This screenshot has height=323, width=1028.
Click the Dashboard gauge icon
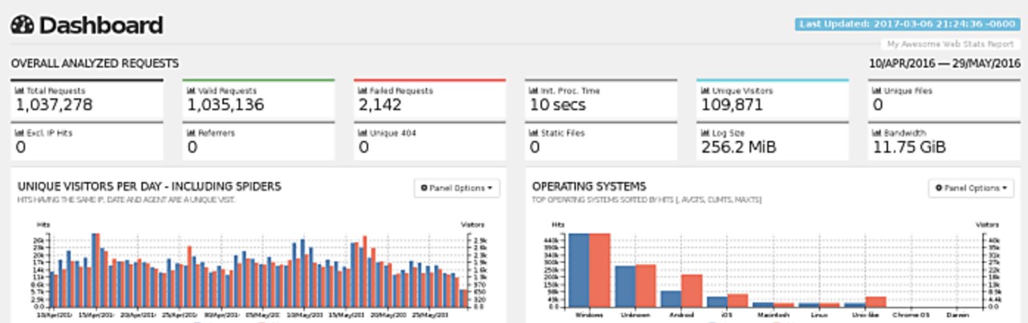(x=22, y=26)
